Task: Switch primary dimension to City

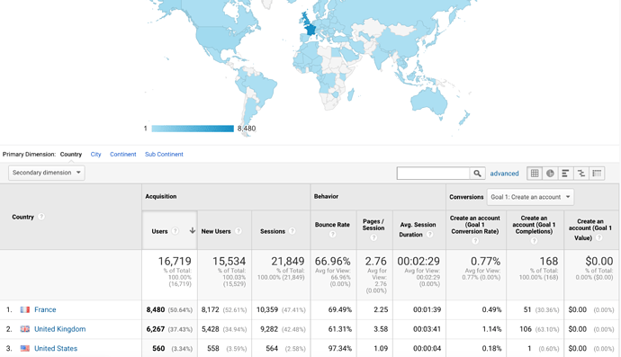Action: click(x=95, y=155)
